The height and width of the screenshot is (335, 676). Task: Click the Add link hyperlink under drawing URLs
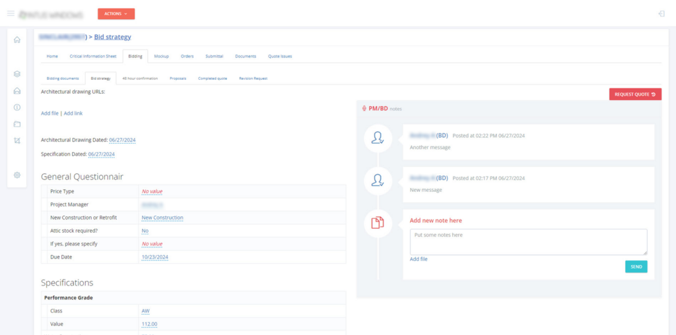[x=73, y=113]
